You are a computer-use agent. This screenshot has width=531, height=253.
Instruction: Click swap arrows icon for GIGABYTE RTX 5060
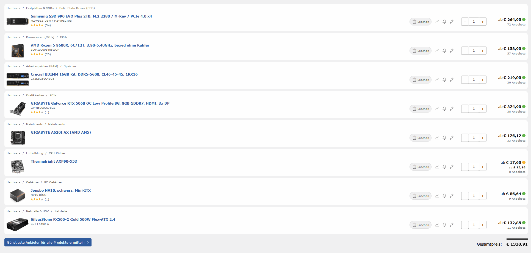452,109
